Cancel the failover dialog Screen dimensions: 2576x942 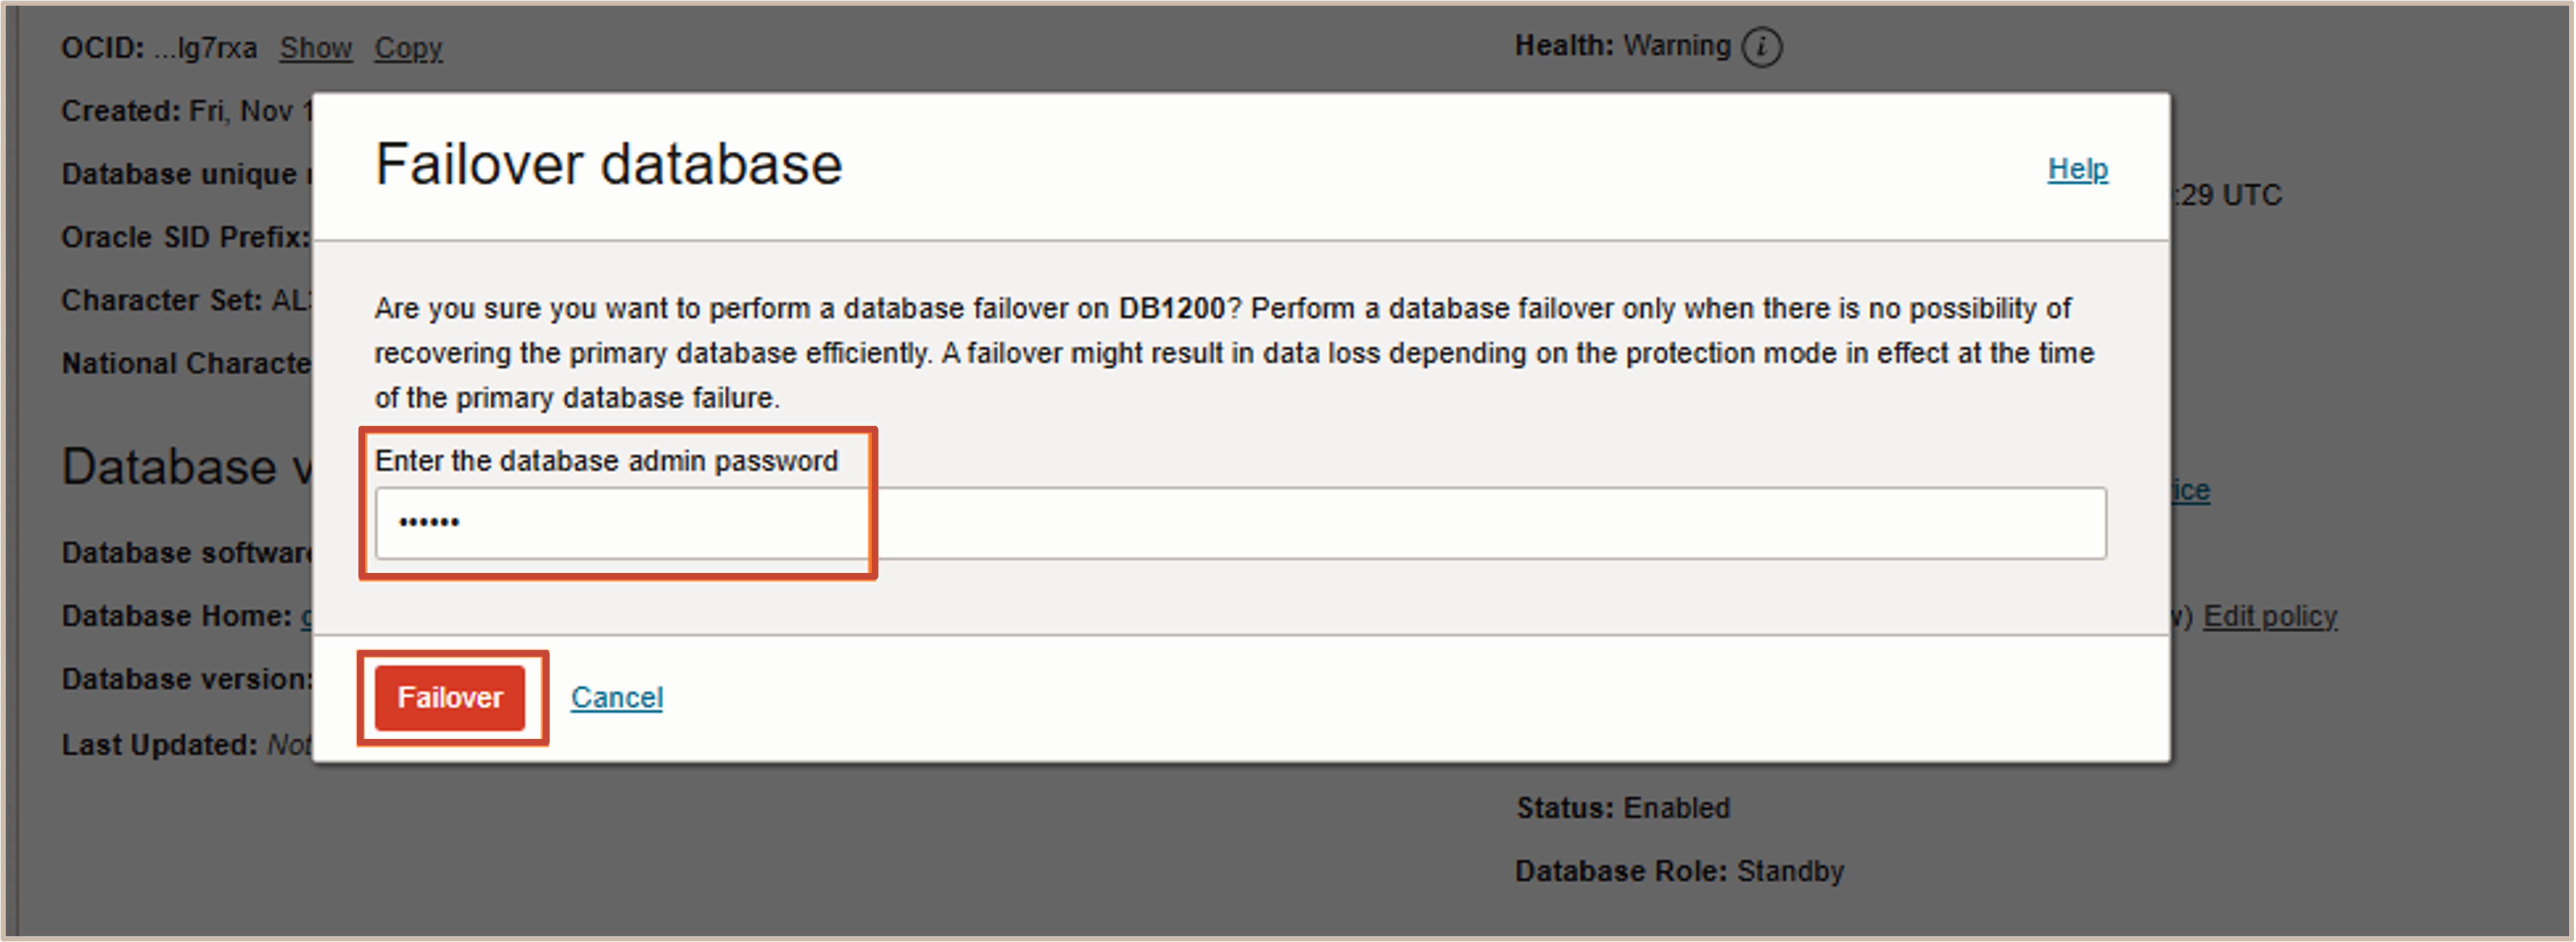coord(616,697)
